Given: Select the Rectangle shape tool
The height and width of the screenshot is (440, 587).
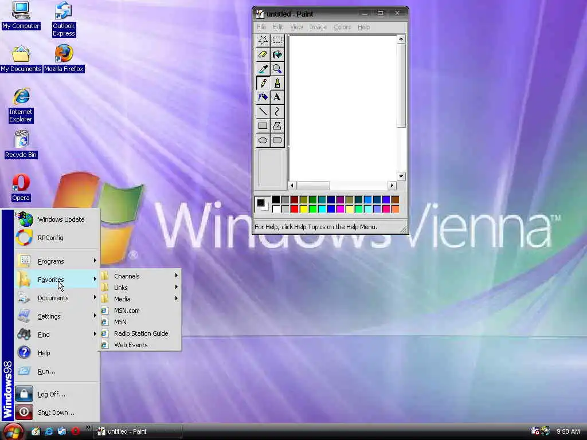Looking at the screenshot, I should point(263,126).
